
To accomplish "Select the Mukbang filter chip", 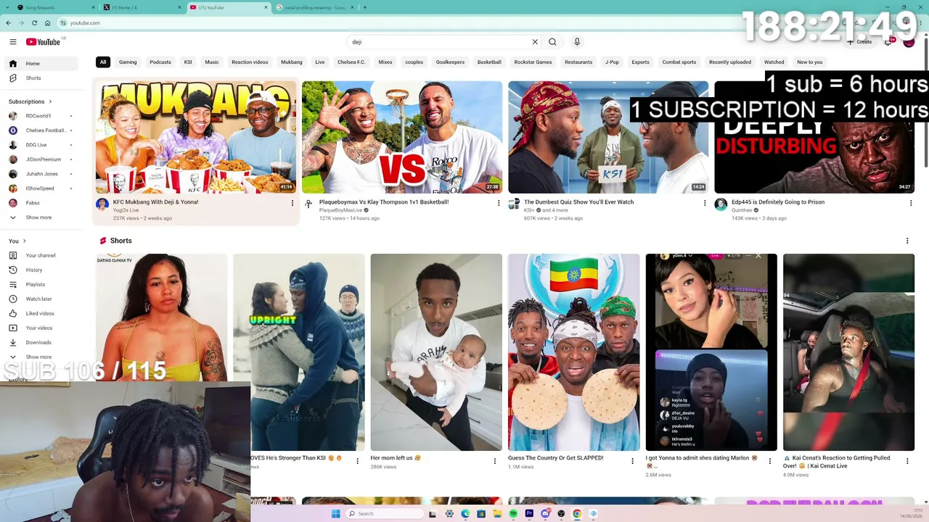I will click(292, 62).
